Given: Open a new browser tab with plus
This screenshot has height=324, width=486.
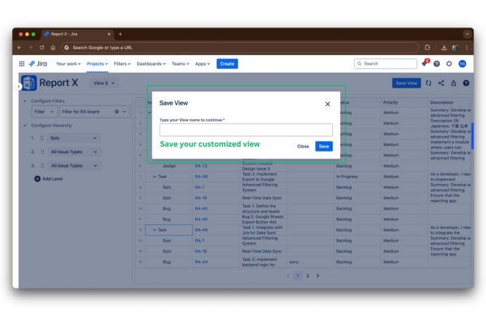Looking at the screenshot, I should [x=120, y=34].
